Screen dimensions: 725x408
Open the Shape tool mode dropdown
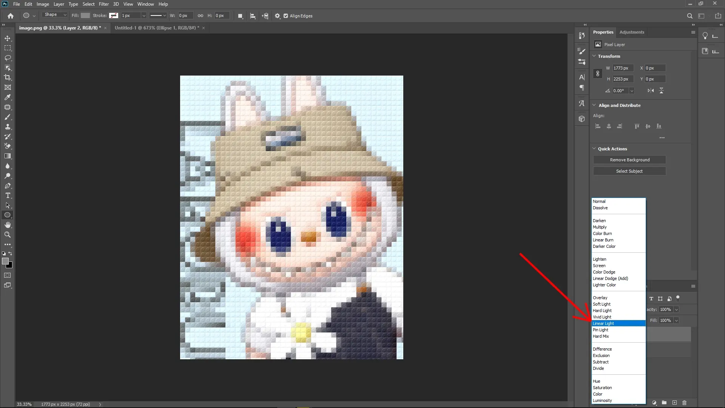[x=55, y=15]
